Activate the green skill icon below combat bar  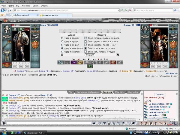pos(90,66)
